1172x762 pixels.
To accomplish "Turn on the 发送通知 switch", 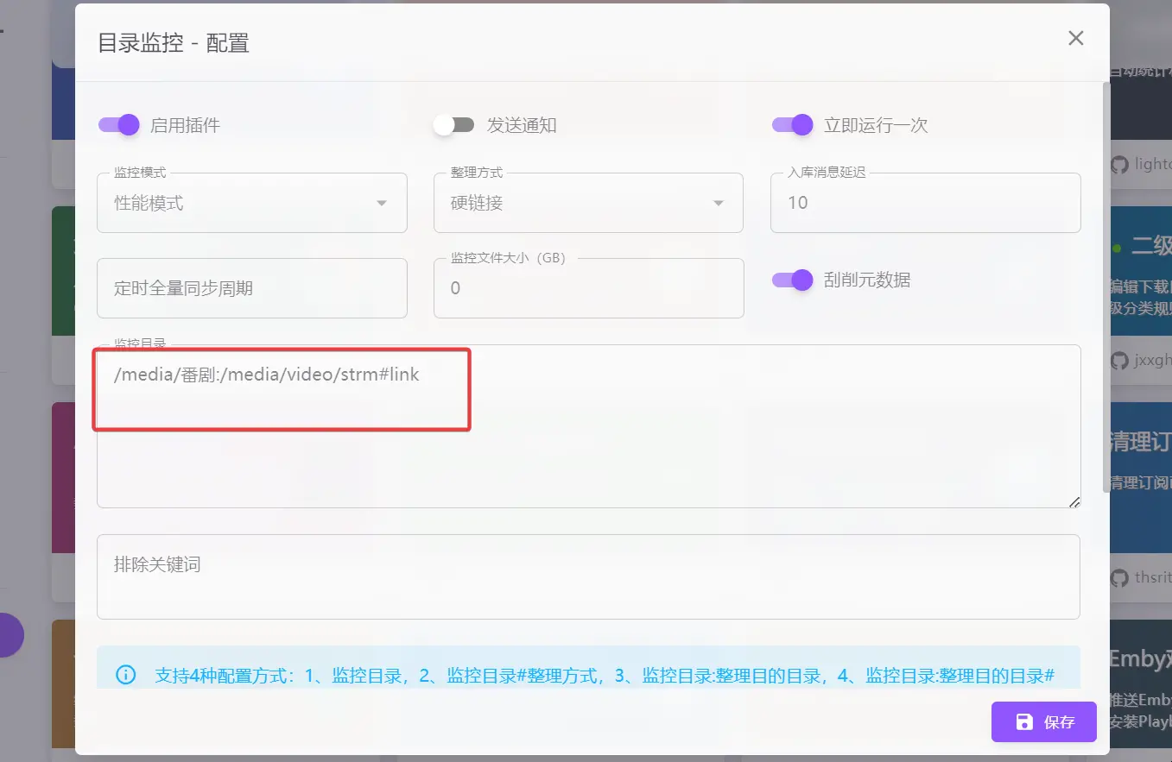I will pyautogui.click(x=454, y=125).
